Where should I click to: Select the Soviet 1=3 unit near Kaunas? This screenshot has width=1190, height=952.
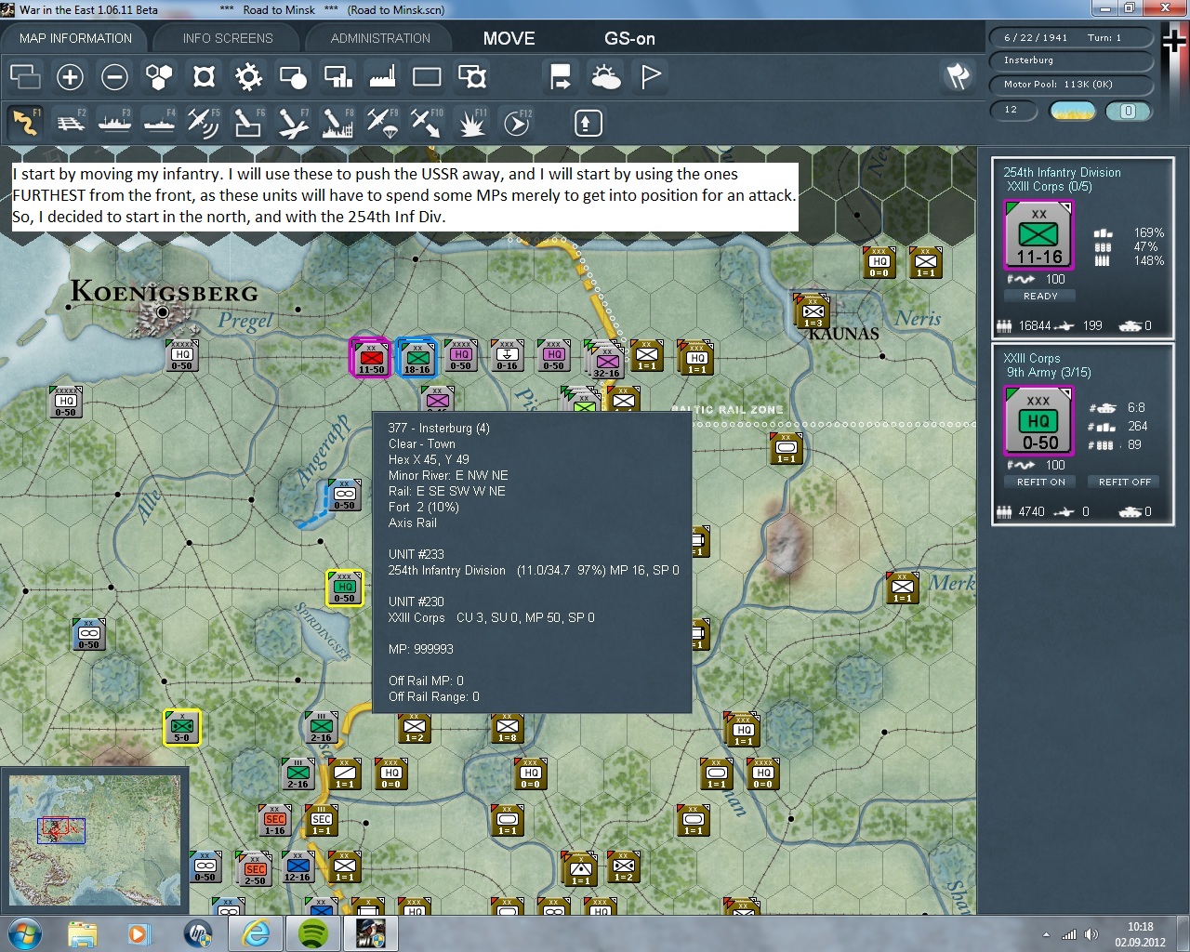pos(812,311)
